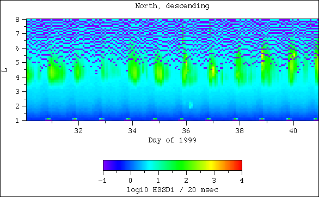Screen dimensions: 319x197
Task: Click the plot title "North, descending"
Action: [x=173, y=6]
